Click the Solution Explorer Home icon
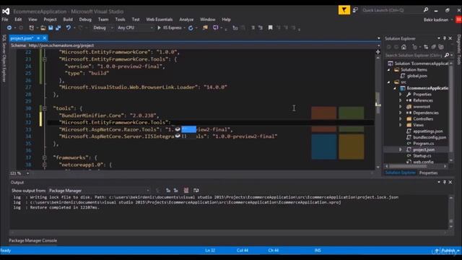Image resolution: width=462 pixels, height=260 pixels. pos(404,47)
